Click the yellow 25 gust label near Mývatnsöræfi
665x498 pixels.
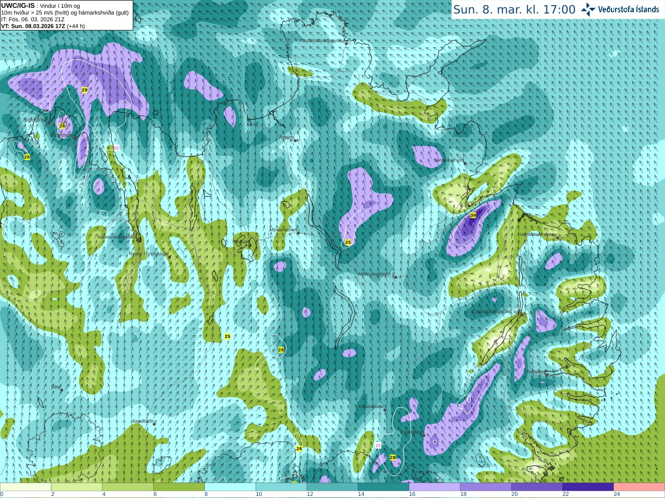(x=348, y=242)
